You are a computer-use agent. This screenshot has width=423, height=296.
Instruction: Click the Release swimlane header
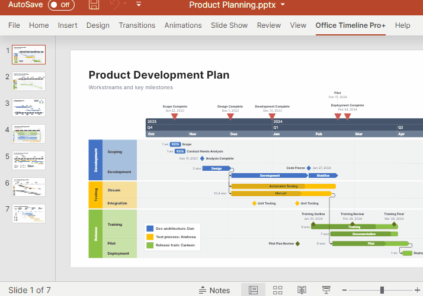[95, 234]
